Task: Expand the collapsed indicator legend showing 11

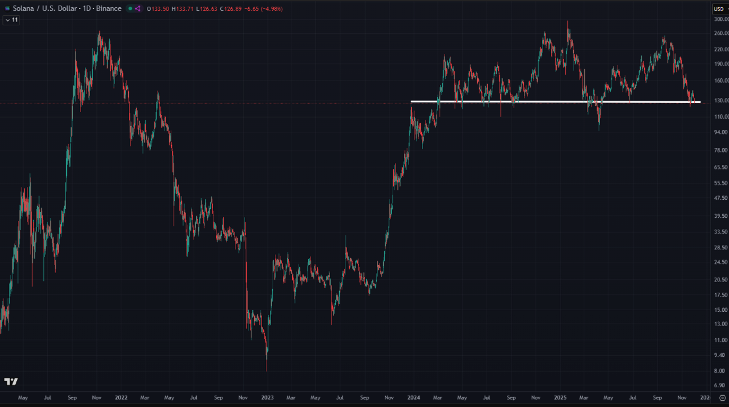Action: tap(11, 20)
